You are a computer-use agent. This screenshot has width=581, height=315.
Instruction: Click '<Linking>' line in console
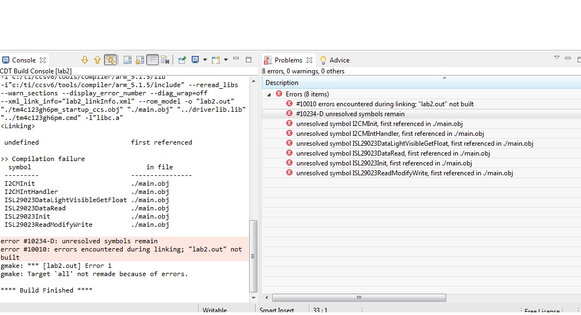pyautogui.click(x=18, y=126)
